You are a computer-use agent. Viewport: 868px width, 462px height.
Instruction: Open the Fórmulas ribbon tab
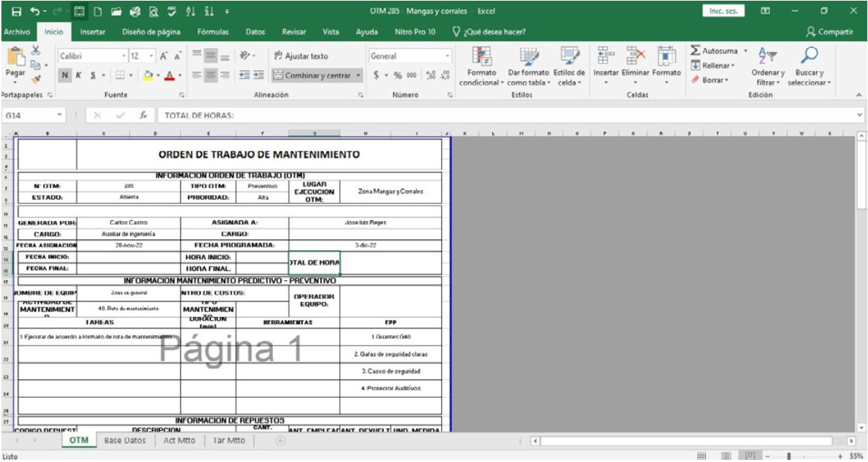(212, 32)
